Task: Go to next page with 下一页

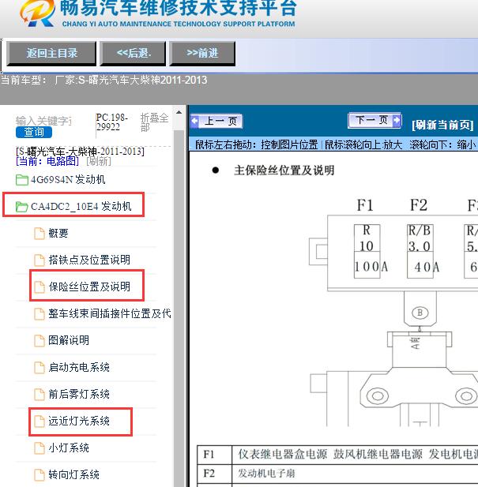Action: 374,120
